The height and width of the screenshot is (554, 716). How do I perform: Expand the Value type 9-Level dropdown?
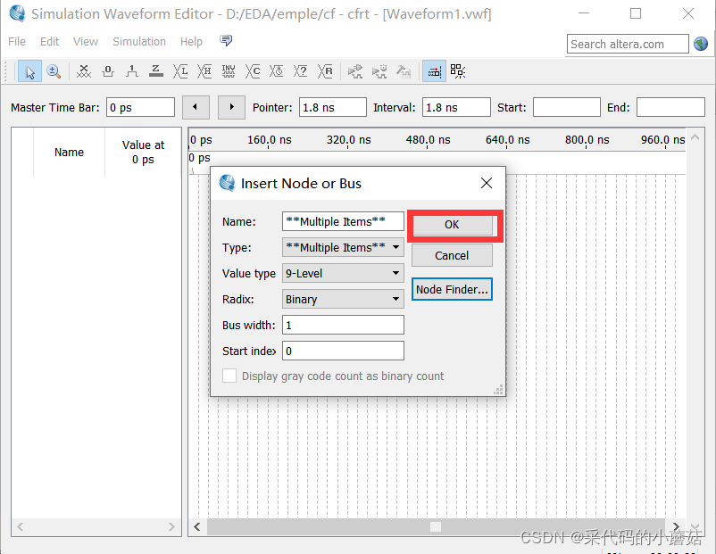[343, 273]
